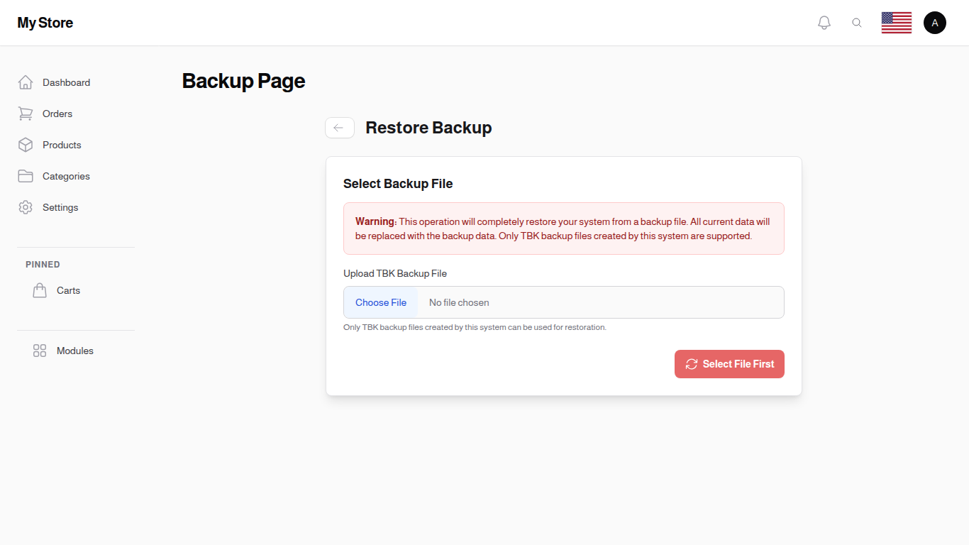Image resolution: width=969 pixels, height=545 pixels.
Task: Click the notification bell icon
Action: click(x=824, y=22)
